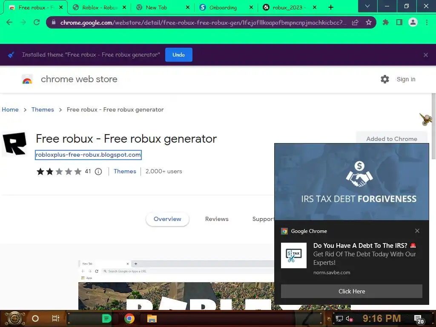Select the Overview tab

pos(167,219)
